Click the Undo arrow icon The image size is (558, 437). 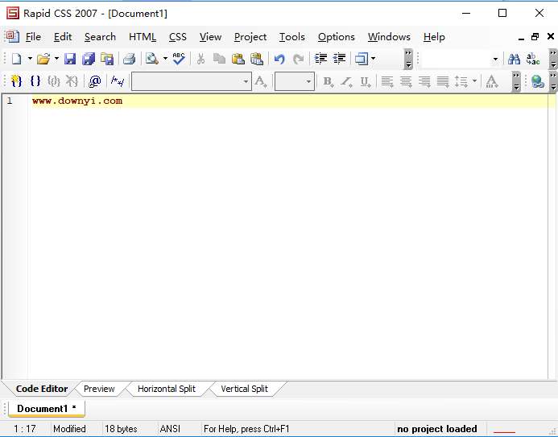click(279, 59)
